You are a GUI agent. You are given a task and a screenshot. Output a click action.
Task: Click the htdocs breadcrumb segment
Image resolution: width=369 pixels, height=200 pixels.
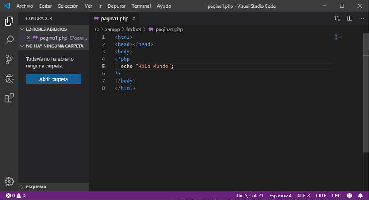(134, 29)
